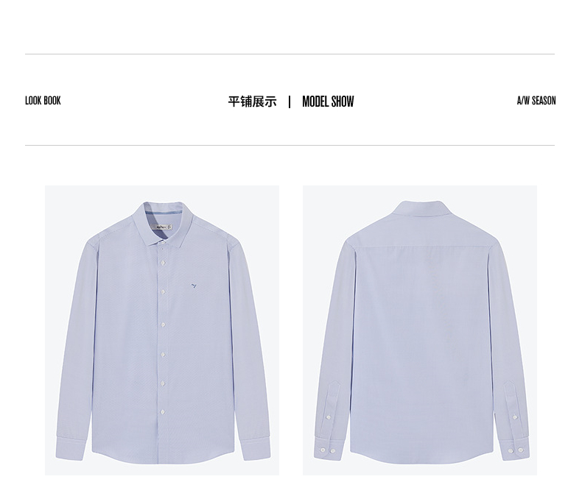The width and height of the screenshot is (582, 482).
Task: Click the front shirt's right cuff
Action: (x=256, y=448)
